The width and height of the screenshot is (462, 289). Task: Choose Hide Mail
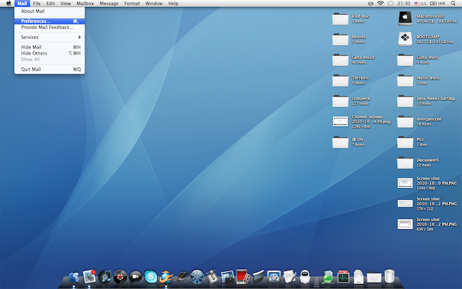coord(49,47)
